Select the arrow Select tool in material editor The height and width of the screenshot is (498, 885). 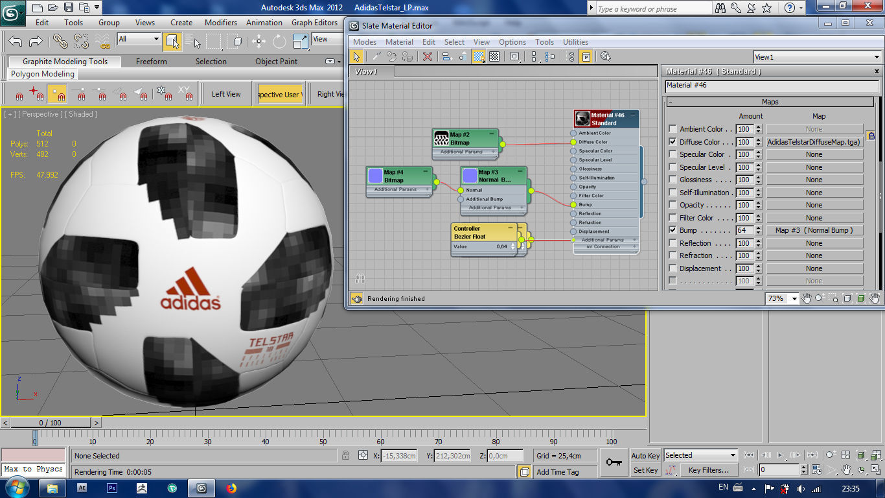[356, 56]
